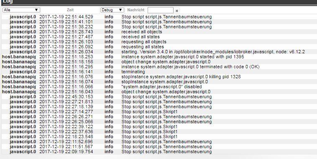Viewport: 317px width, 159px height.
Task: Select 'info' level at 22:09:19.754
Action: click(109, 152)
